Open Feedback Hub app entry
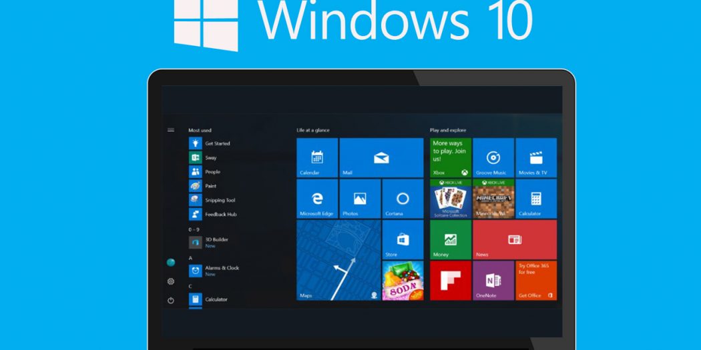The width and height of the screenshot is (701, 350). point(213,214)
